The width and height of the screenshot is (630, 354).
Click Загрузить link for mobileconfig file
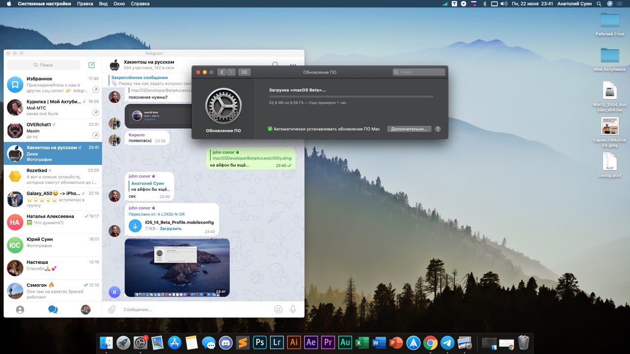coord(170,229)
